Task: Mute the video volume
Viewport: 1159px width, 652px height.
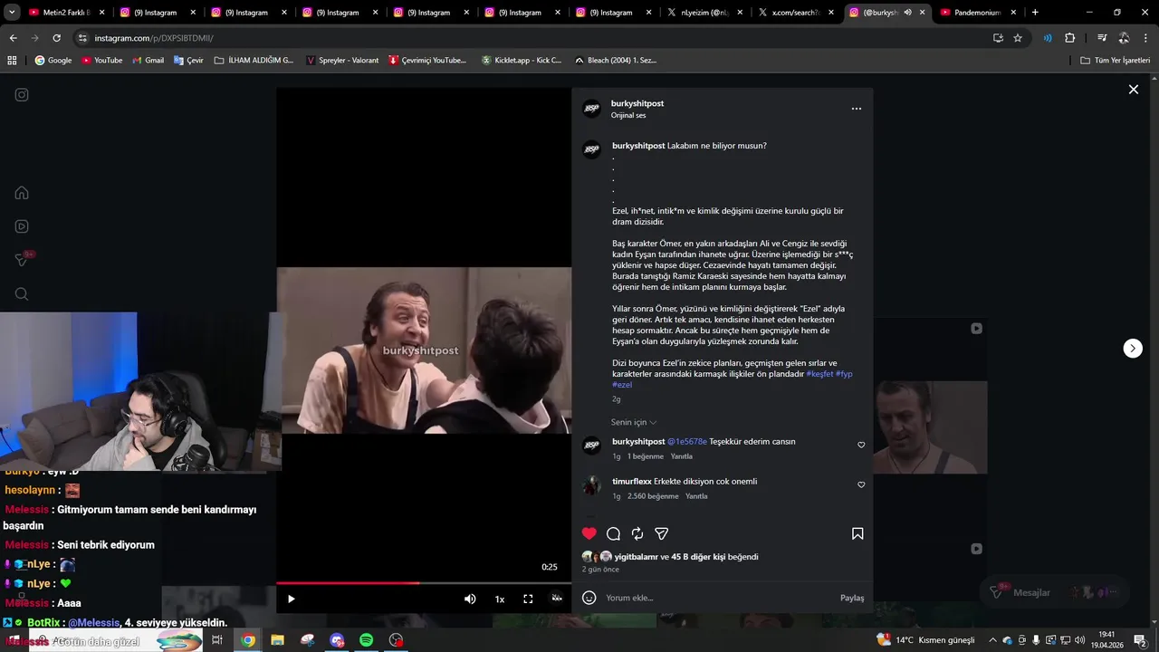Action: coord(470,599)
